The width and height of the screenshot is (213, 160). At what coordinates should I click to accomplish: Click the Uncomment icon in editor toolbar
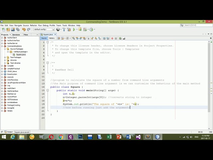[x=124, y=38]
